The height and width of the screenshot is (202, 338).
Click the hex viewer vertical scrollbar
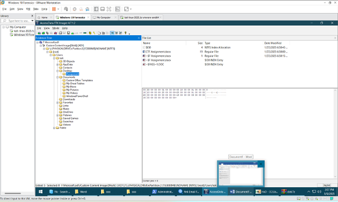tap(335, 134)
